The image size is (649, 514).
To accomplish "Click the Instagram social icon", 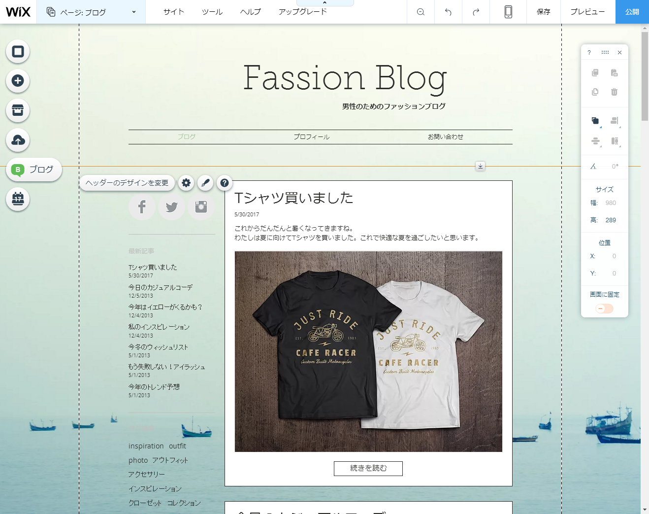I will [x=201, y=207].
